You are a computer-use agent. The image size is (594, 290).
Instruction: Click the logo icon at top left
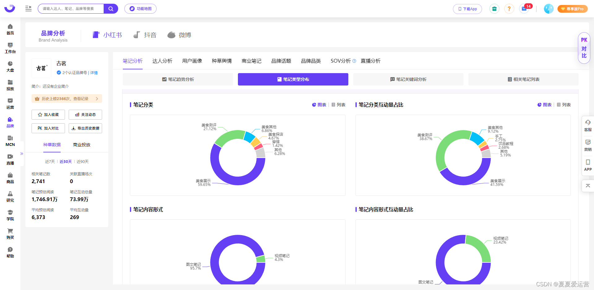[x=10, y=8]
